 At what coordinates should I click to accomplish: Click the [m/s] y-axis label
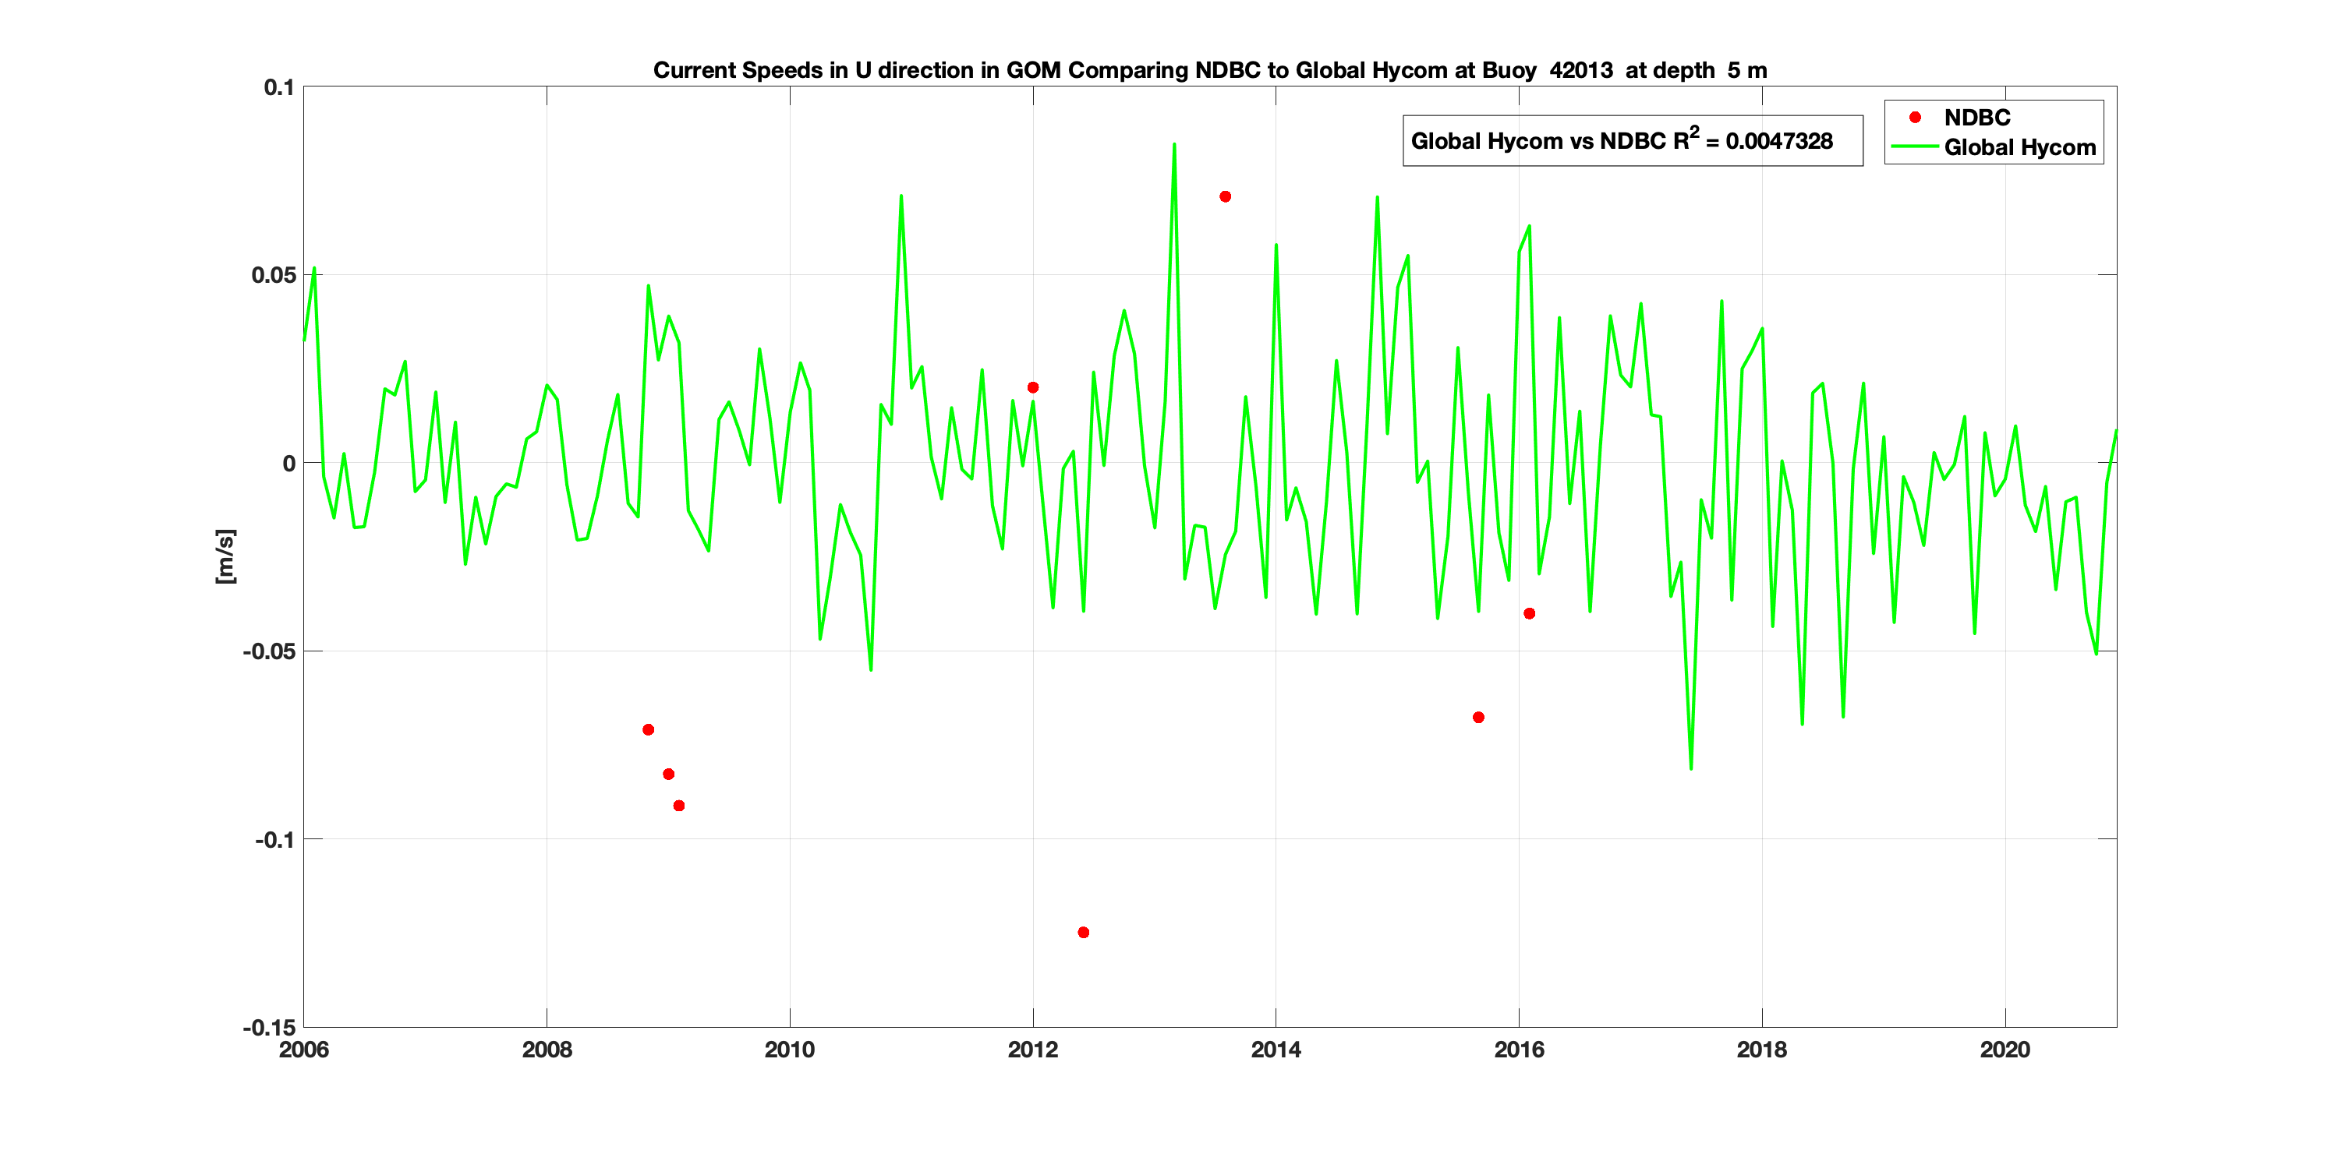tap(225, 556)
